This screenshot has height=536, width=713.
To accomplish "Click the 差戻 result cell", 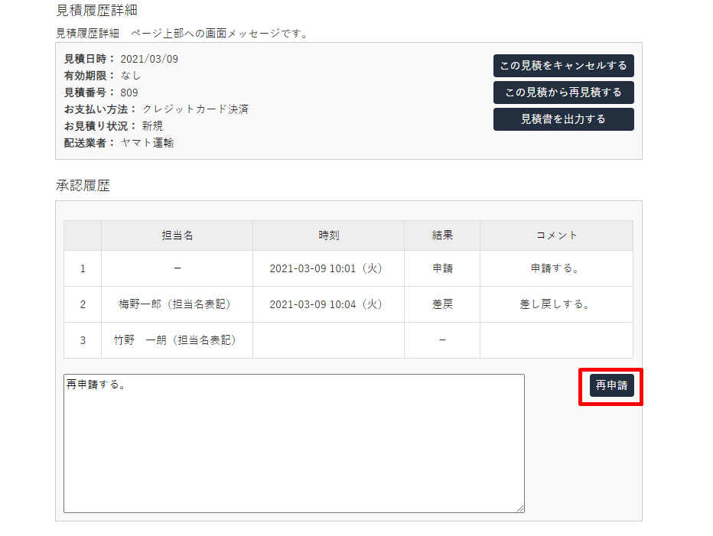I will click(x=442, y=304).
